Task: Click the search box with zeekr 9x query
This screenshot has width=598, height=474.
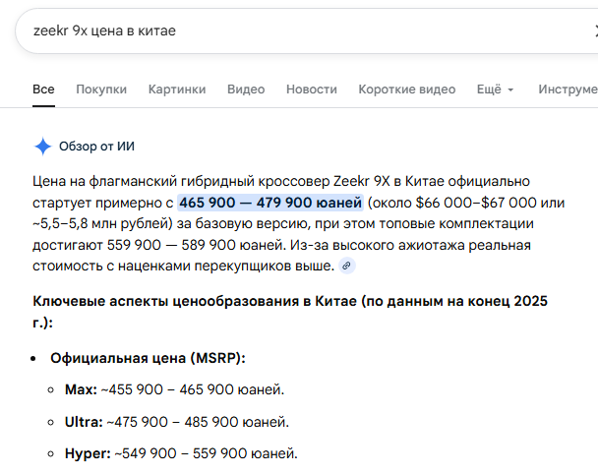Action: 306,30
